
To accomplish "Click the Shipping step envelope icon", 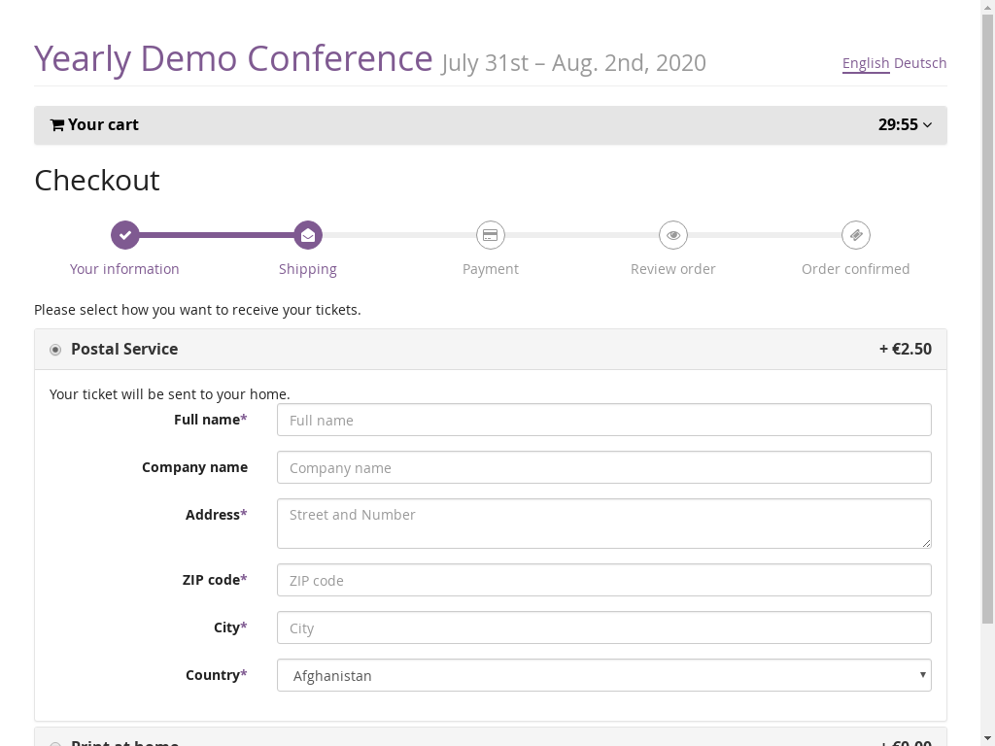I will coord(308,235).
